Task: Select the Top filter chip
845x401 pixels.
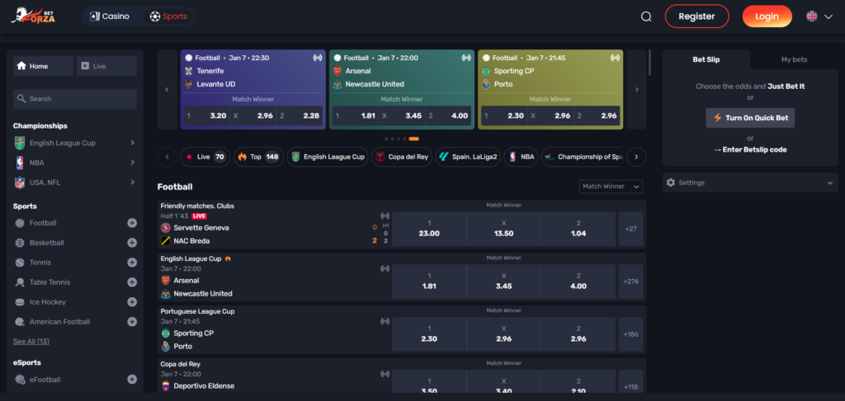Action: (257, 156)
